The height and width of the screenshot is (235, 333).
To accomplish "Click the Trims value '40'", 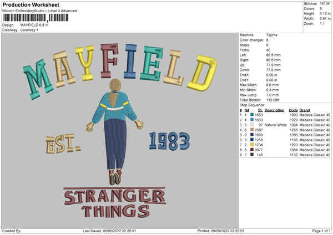I will 268,50.
